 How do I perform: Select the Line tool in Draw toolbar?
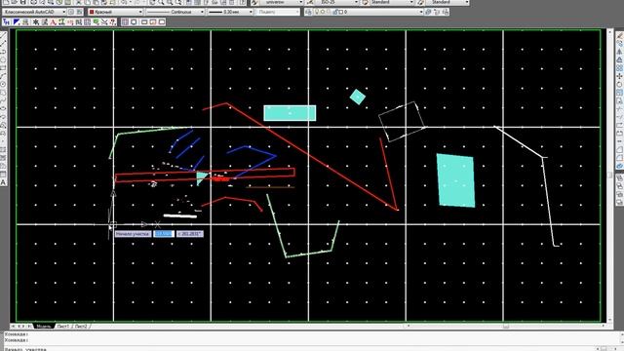[3, 35]
